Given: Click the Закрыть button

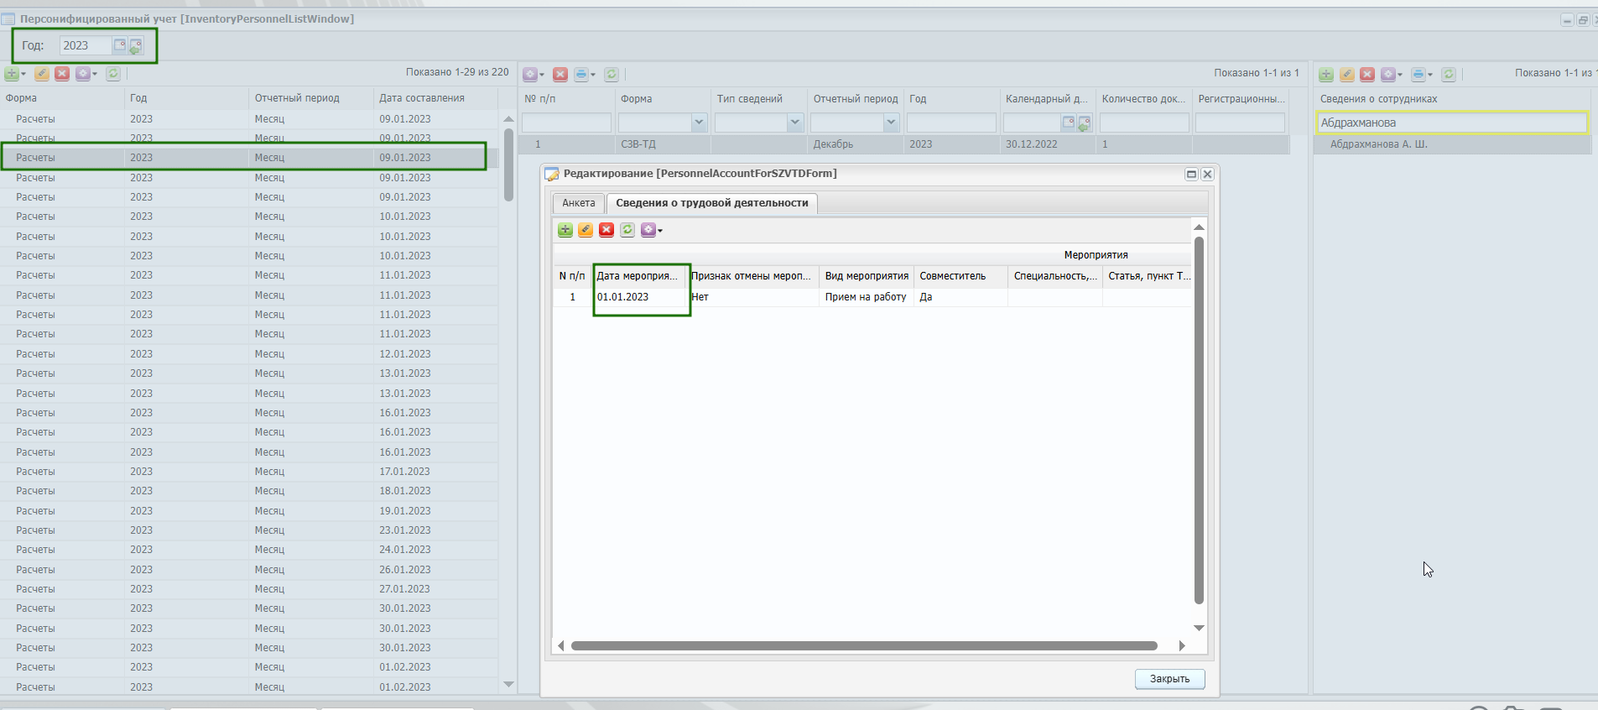Looking at the screenshot, I should click(x=1170, y=679).
